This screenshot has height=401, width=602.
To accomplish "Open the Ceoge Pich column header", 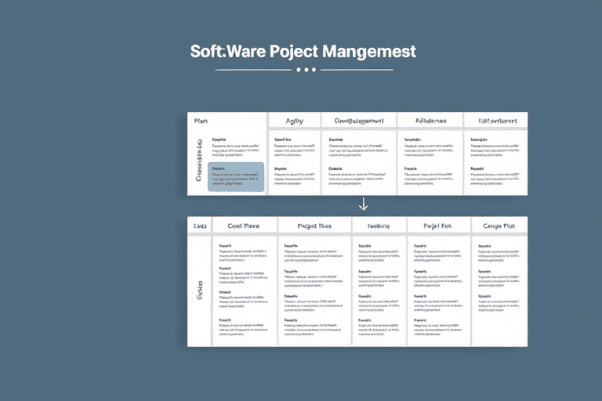I will click(499, 226).
